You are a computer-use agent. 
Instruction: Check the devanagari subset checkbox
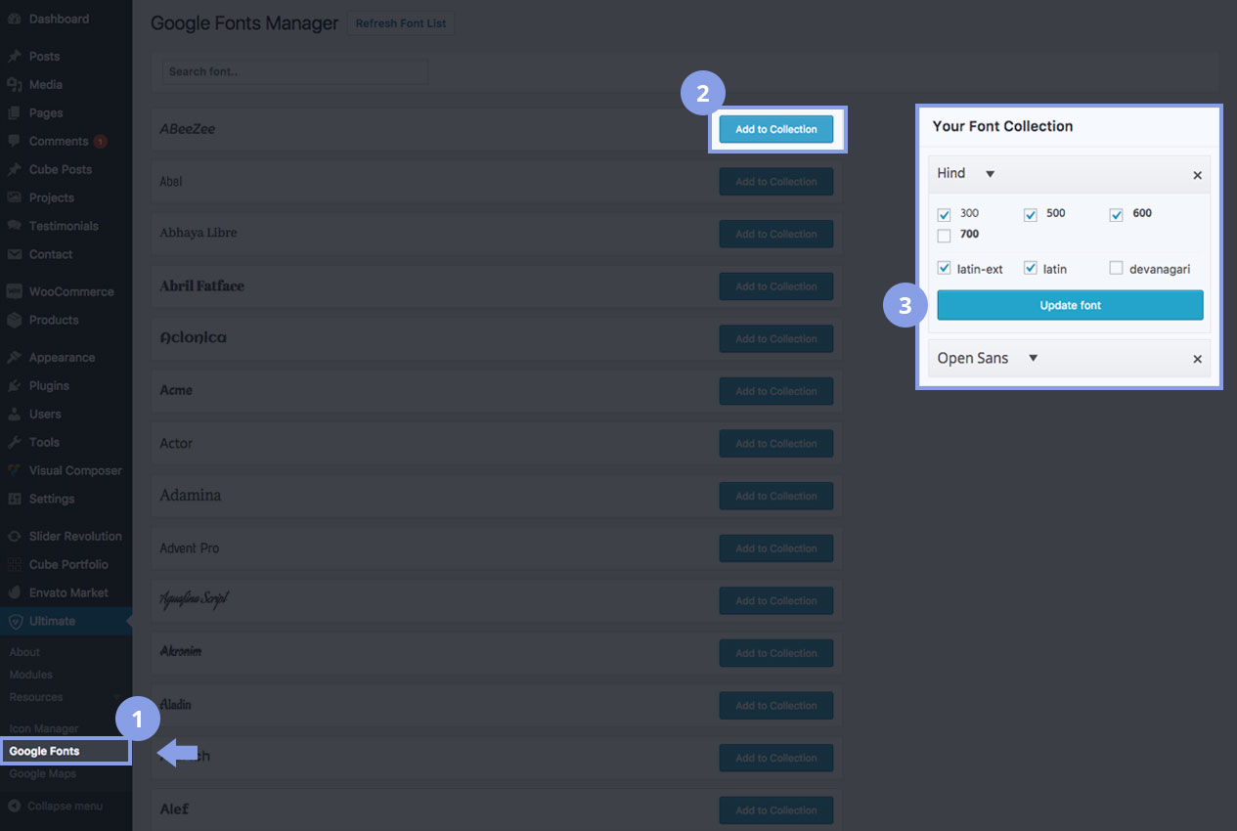pyautogui.click(x=1116, y=268)
